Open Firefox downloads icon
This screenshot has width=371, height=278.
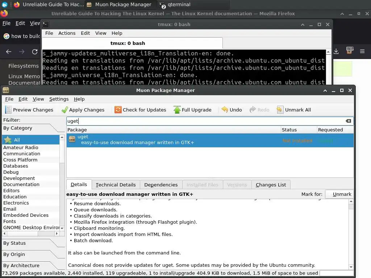click(336, 51)
